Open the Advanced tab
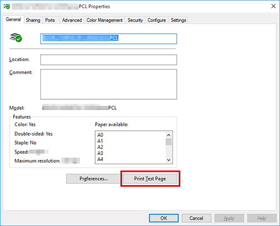Screen dimensions: 280x226 tap(72, 20)
